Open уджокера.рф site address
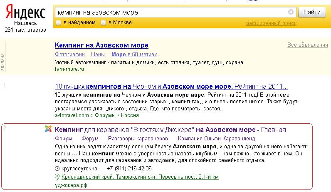The width and height of the screenshot is (331, 192). point(71,185)
